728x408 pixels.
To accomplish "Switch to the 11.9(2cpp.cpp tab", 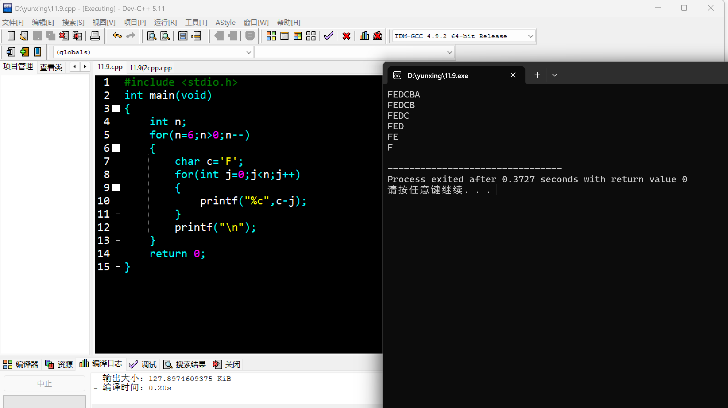I will coord(150,68).
